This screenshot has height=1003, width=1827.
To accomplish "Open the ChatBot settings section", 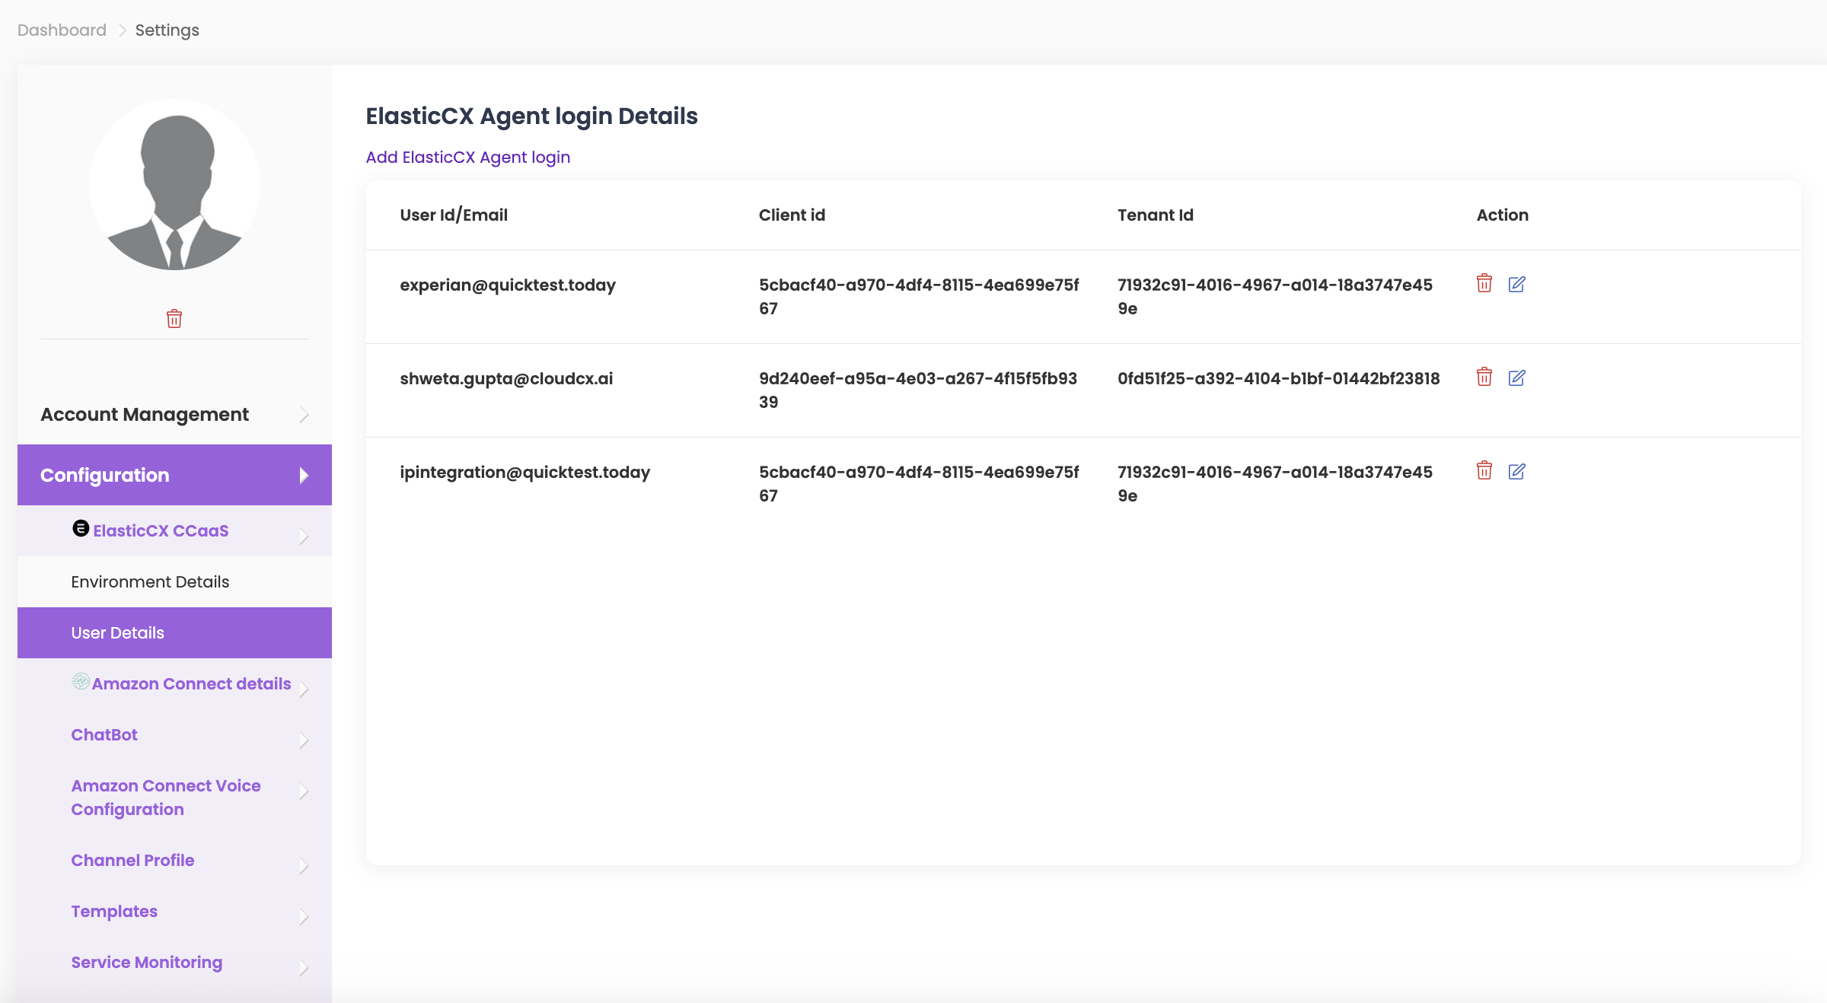I will coord(104,735).
